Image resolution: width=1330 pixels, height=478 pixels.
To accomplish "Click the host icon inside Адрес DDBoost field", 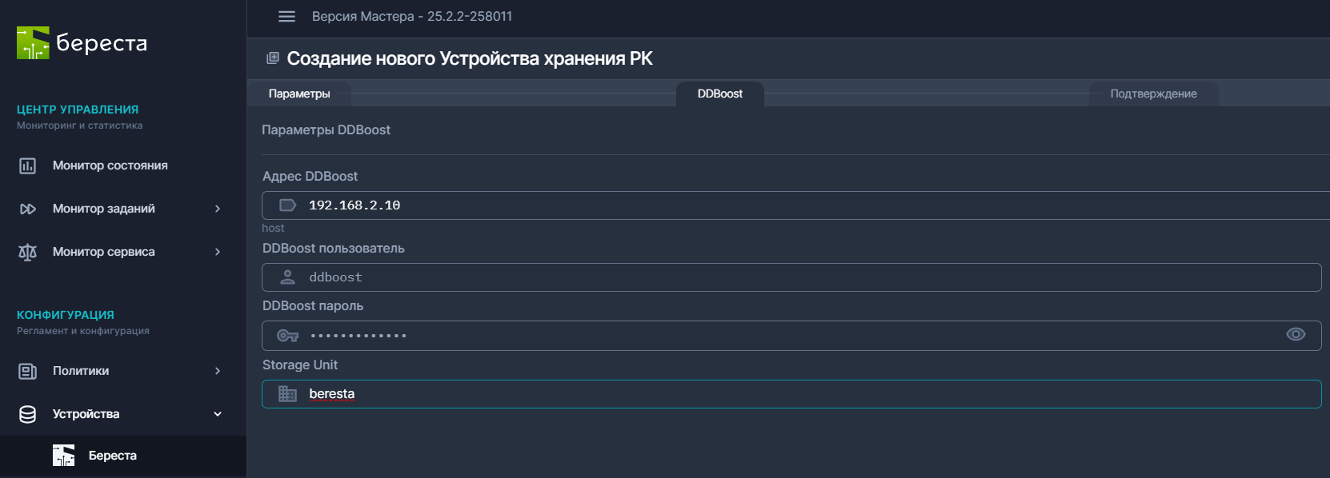I will pyautogui.click(x=287, y=205).
